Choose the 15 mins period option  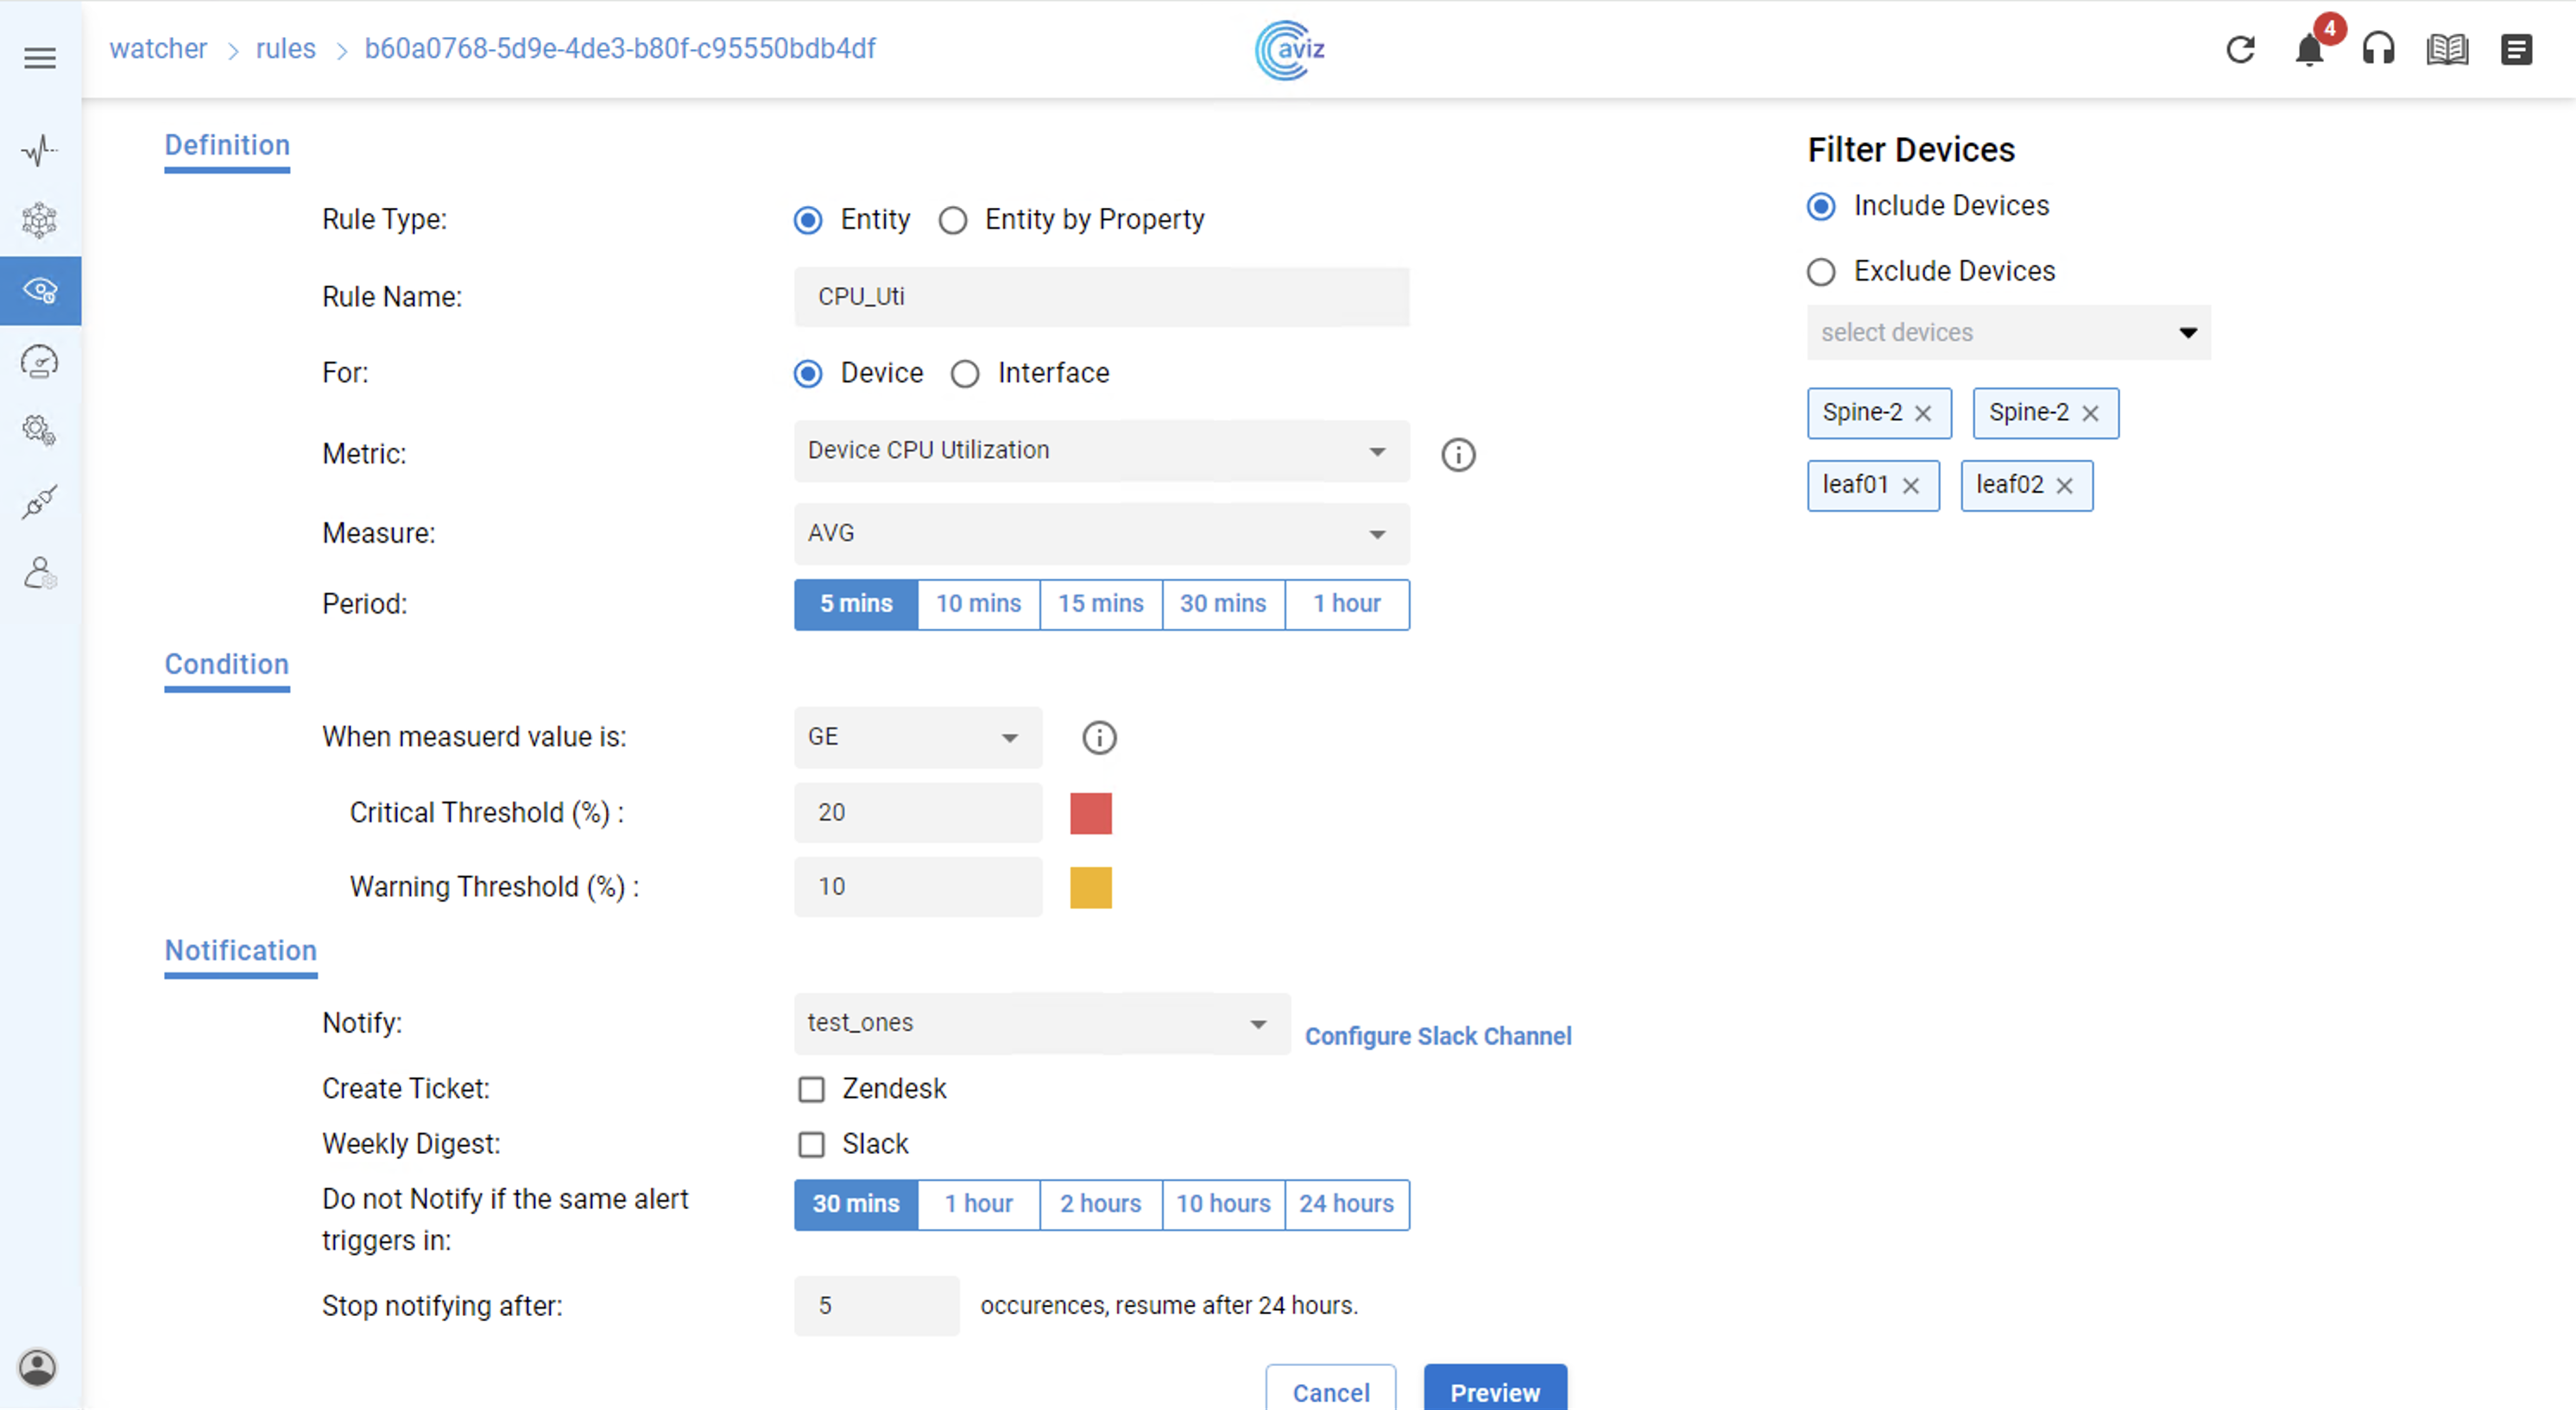[1100, 603]
